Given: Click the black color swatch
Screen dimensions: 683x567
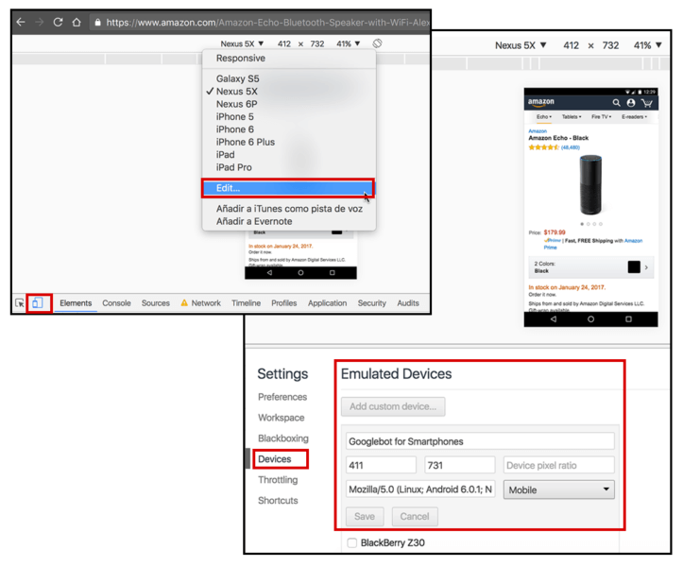Looking at the screenshot, I should [x=634, y=267].
